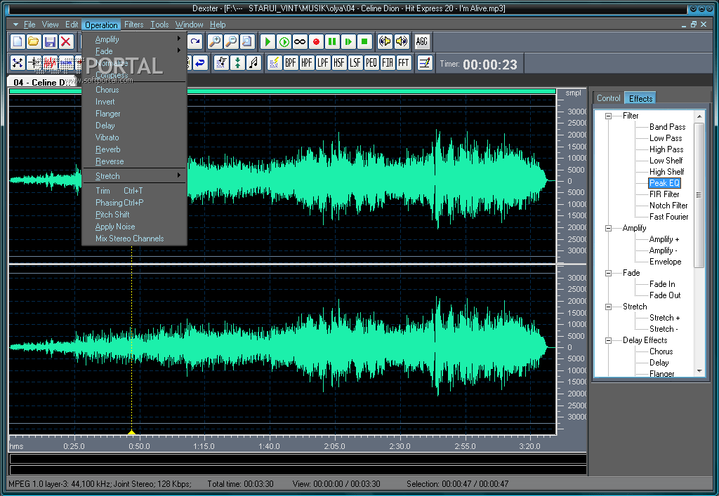Click the crossing arrows icon in second toolbar row
Viewport: 719px width, 496px height.
pos(18,62)
